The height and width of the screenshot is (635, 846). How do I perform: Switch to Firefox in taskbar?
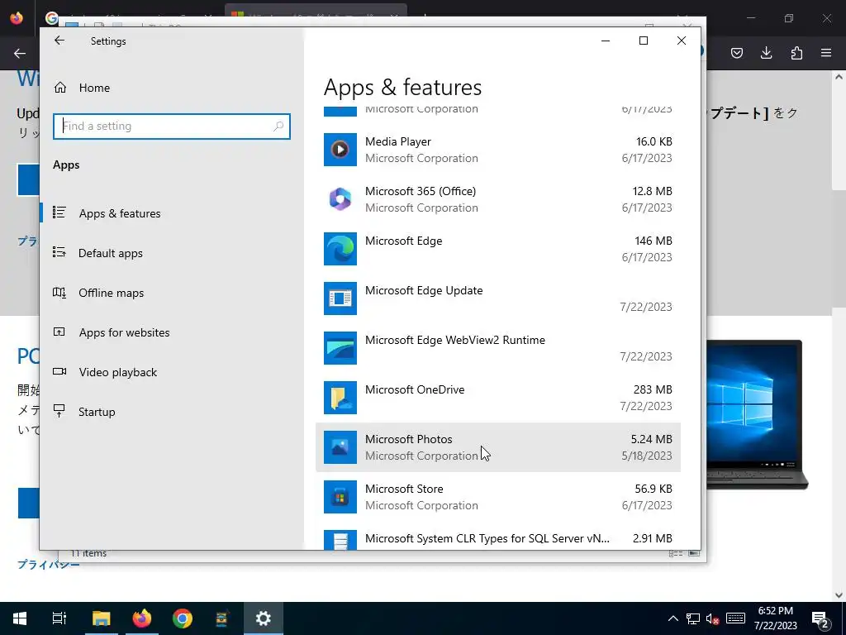(142, 618)
